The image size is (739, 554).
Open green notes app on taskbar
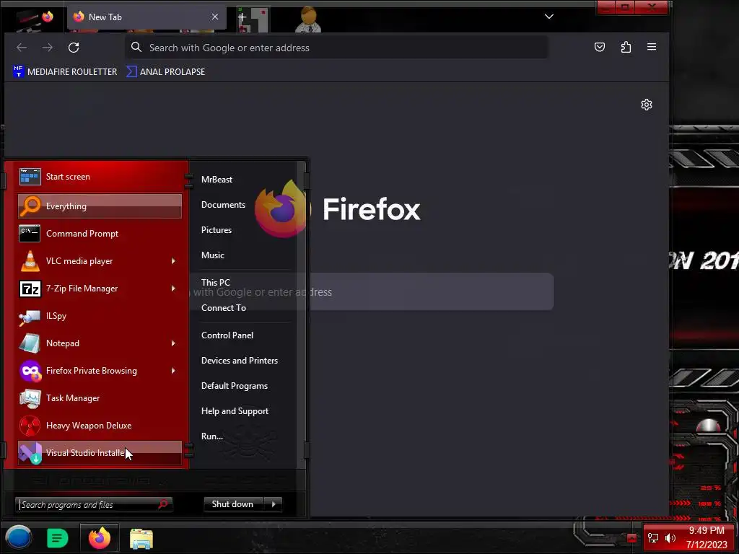tap(58, 538)
